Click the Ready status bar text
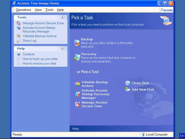This screenshot has height=139, width=185. (17, 134)
